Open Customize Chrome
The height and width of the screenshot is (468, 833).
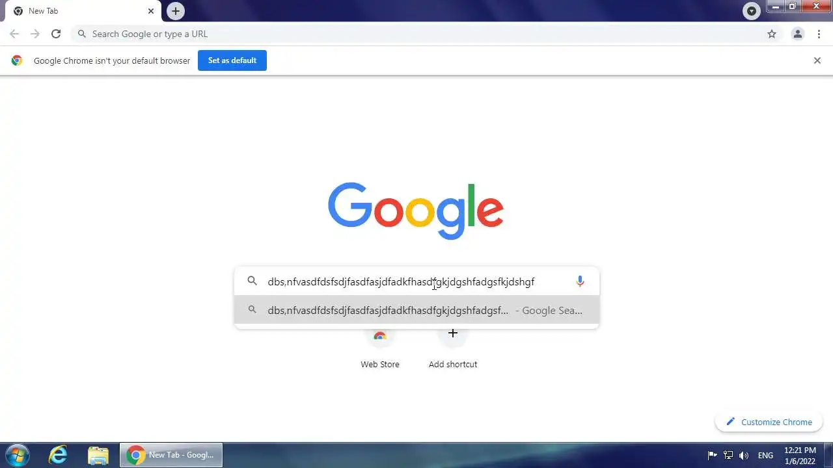click(x=769, y=422)
